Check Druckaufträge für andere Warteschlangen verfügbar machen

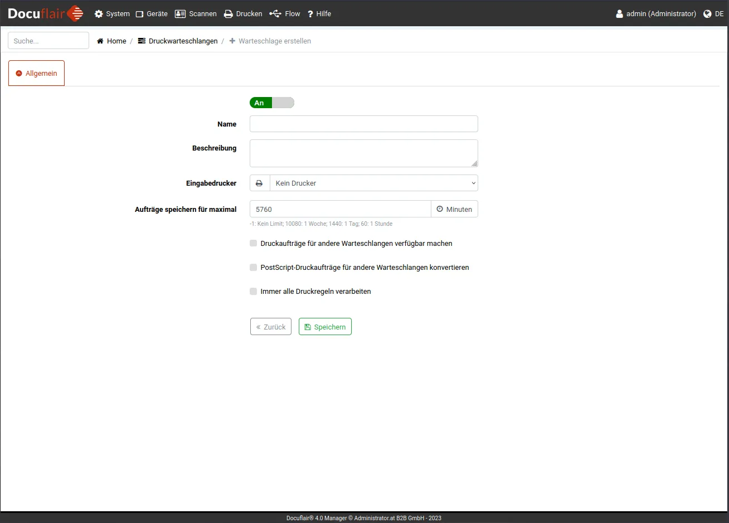(x=254, y=244)
